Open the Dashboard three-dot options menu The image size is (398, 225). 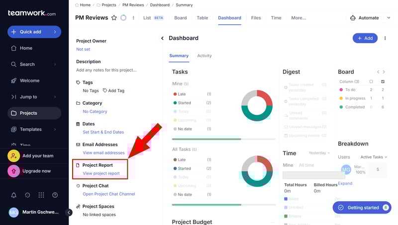pos(385,38)
